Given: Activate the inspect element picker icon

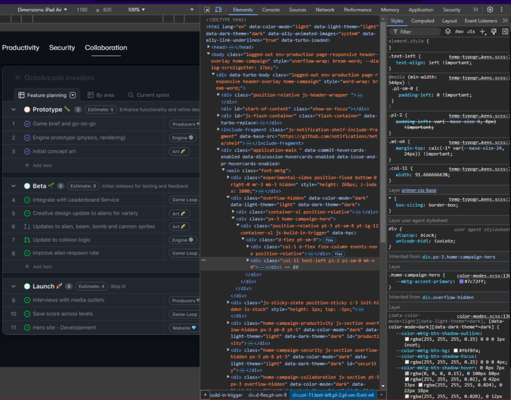Looking at the screenshot, I should 207,9.
